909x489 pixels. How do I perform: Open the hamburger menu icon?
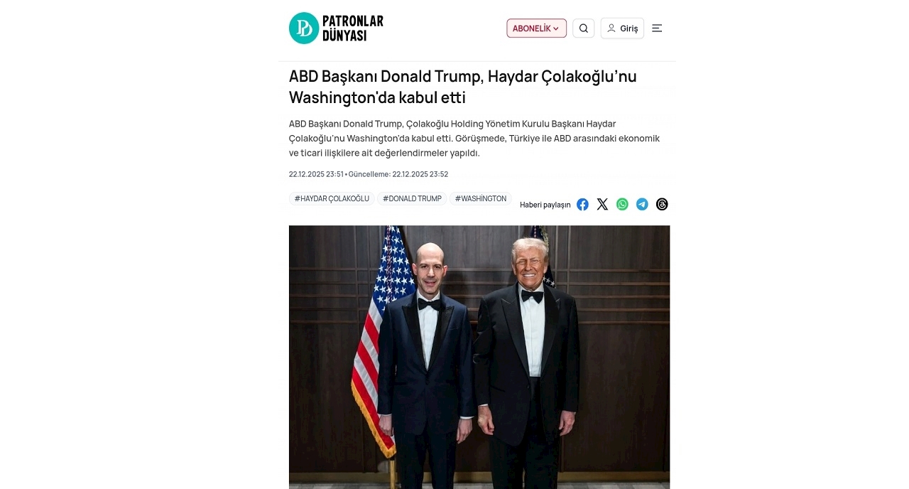[657, 28]
